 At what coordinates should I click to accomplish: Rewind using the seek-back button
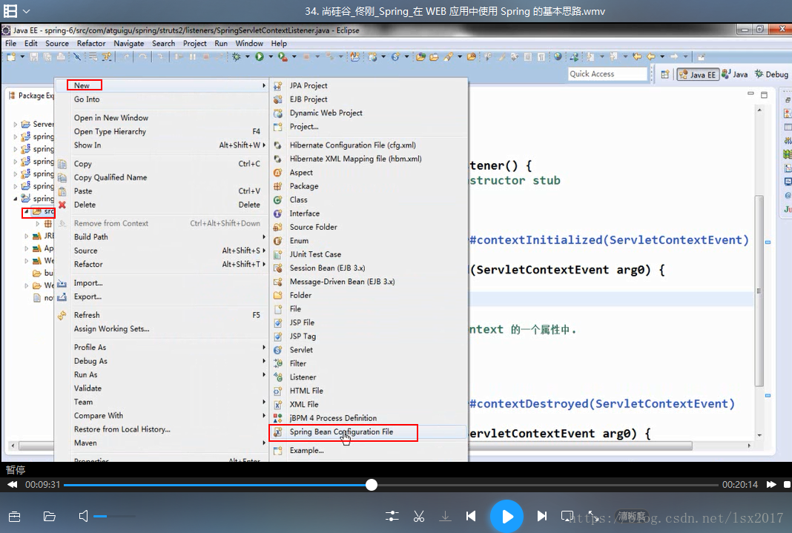(12, 485)
